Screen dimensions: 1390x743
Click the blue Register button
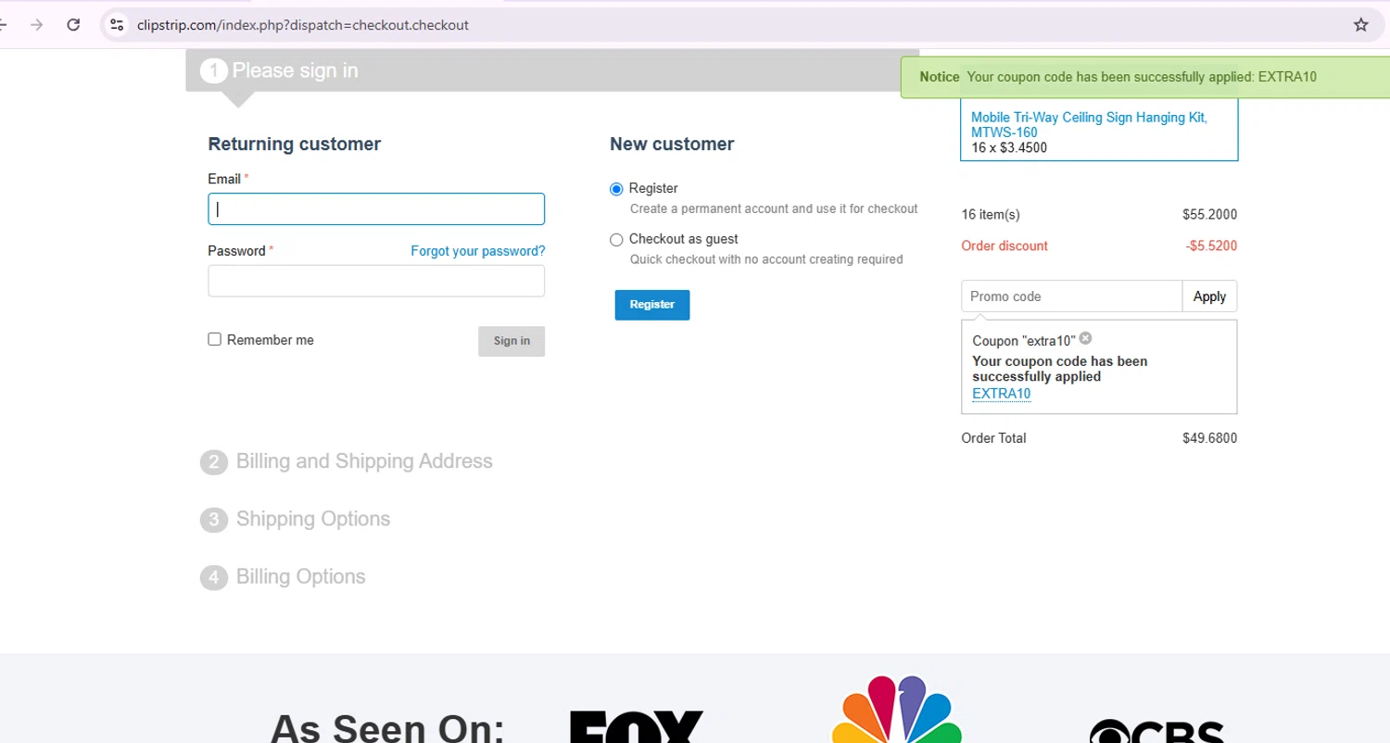click(652, 305)
